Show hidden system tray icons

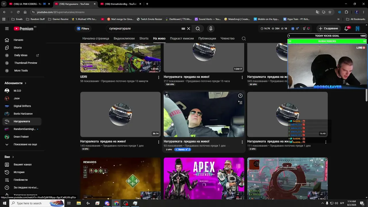click(322, 203)
